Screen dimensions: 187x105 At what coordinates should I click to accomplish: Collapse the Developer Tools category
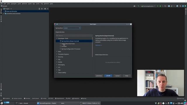pyautogui.click(x=57, y=38)
